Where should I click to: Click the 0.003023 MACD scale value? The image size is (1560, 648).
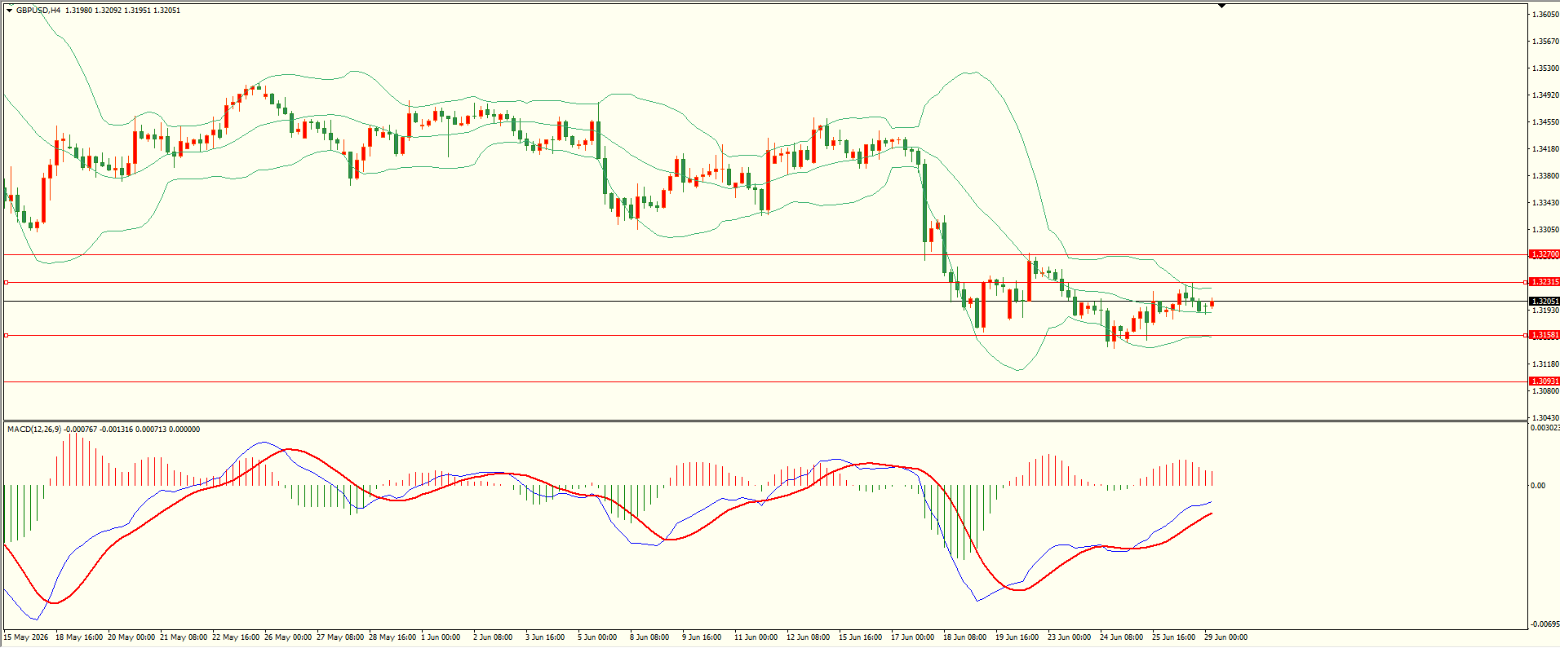pos(1545,428)
